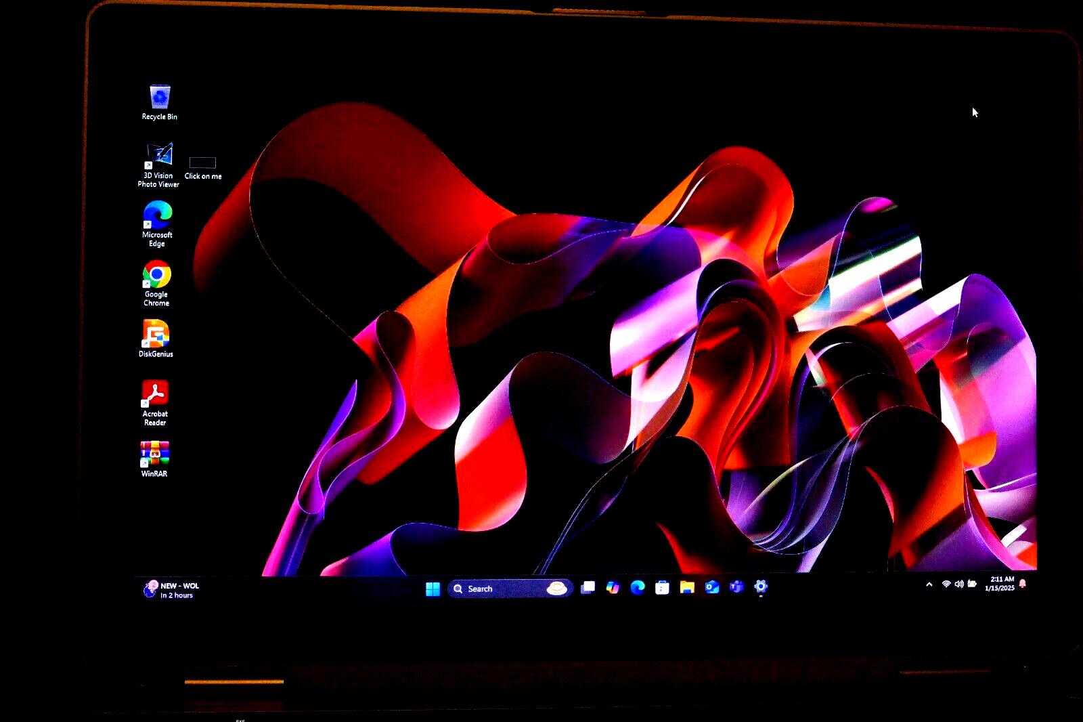Screen dimensions: 1083x722
Task: Open the Windows Start menu
Action: coord(433,589)
